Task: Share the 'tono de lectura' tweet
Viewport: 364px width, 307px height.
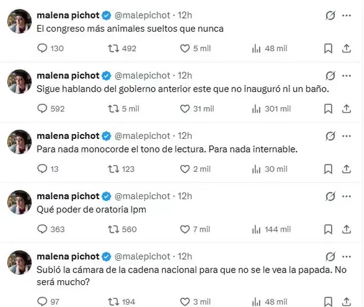Action: pos(347,169)
